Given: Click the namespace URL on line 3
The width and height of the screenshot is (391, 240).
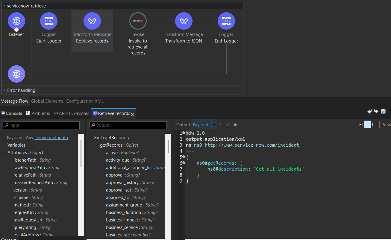Looking at the screenshot, I should [x=252, y=145].
